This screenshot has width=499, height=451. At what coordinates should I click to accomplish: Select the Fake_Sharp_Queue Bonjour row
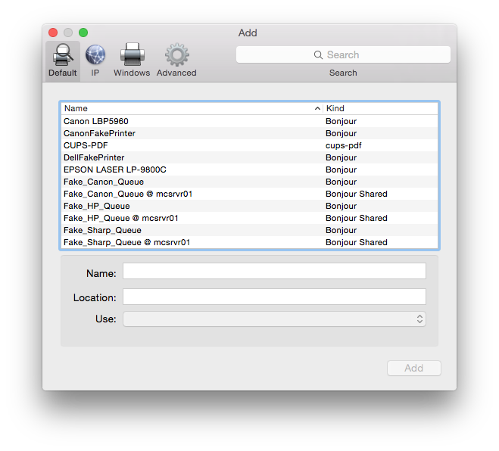click(x=250, y=230)
